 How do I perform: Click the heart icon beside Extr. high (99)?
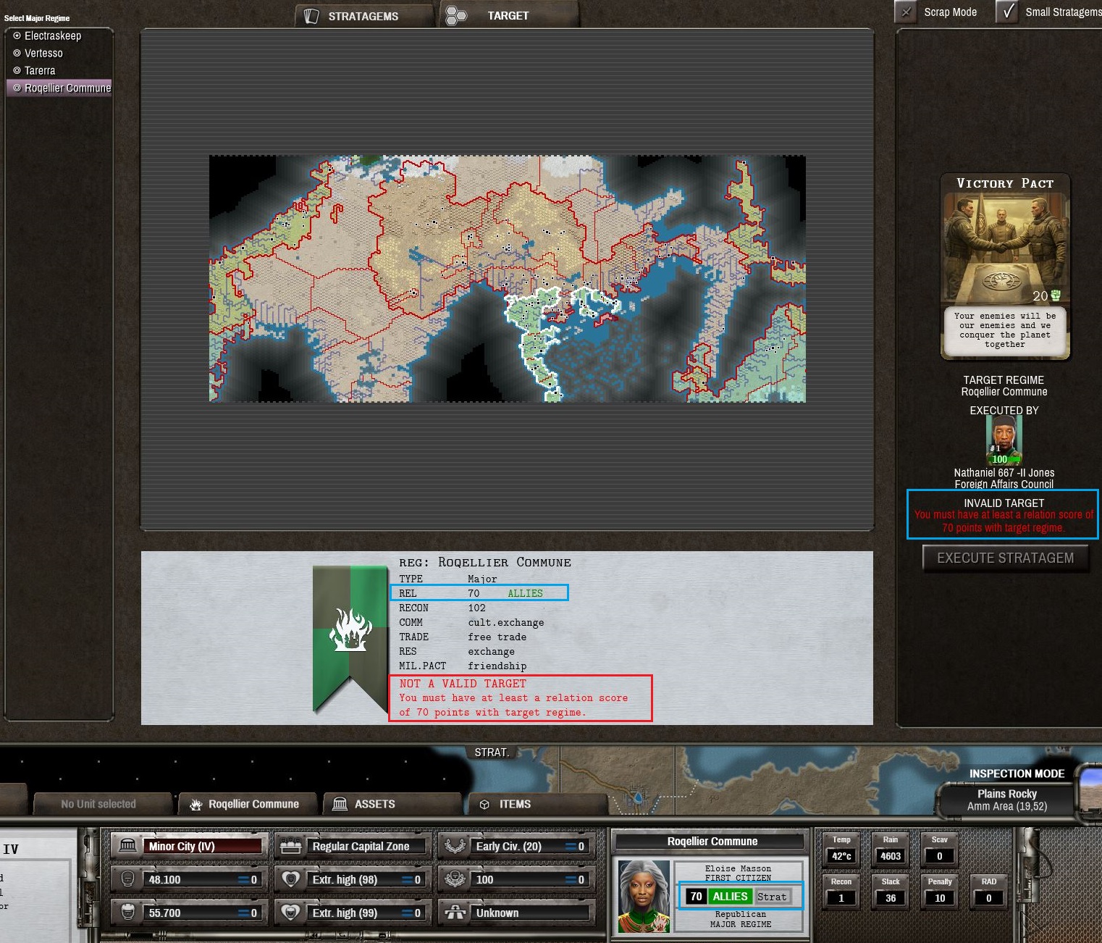tap(291, 913)
